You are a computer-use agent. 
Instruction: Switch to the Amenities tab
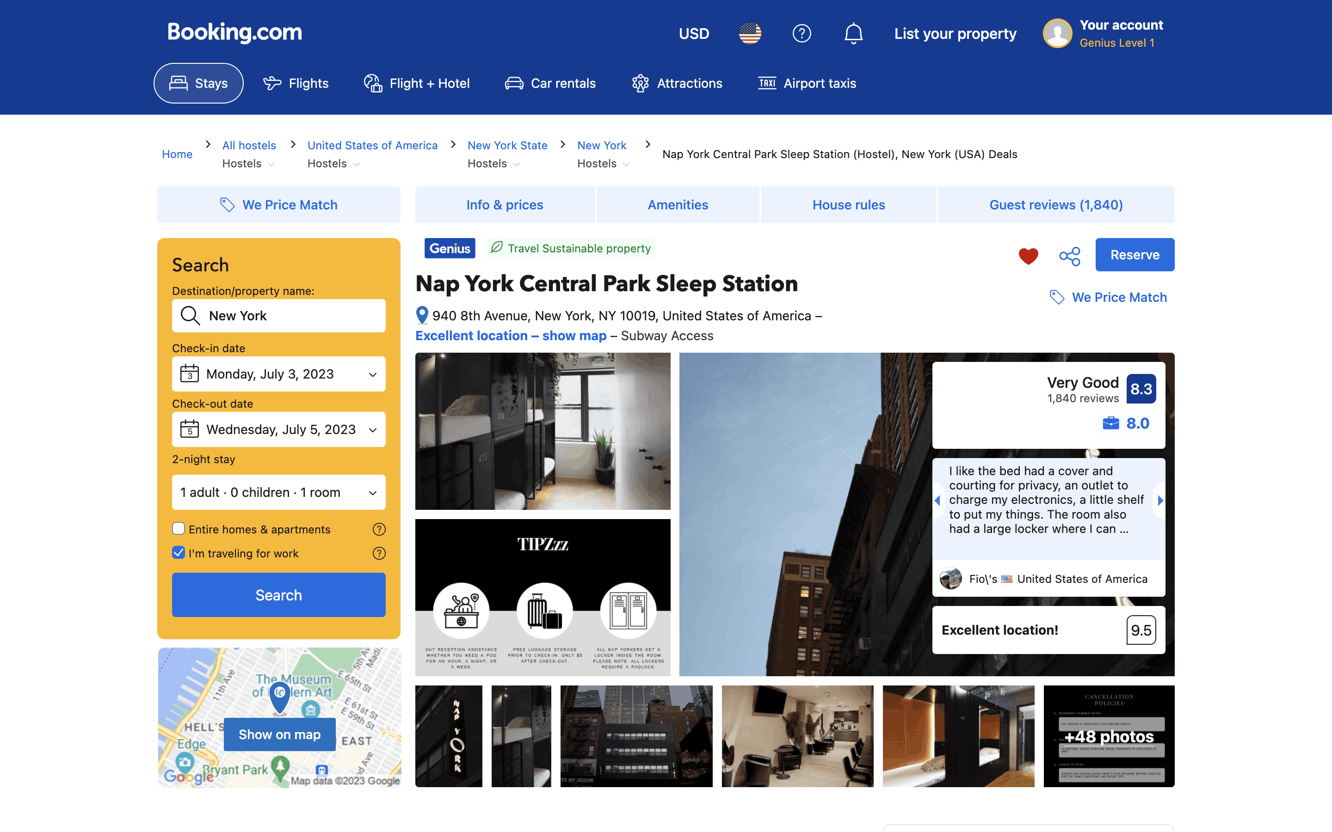tap(678, 205)
